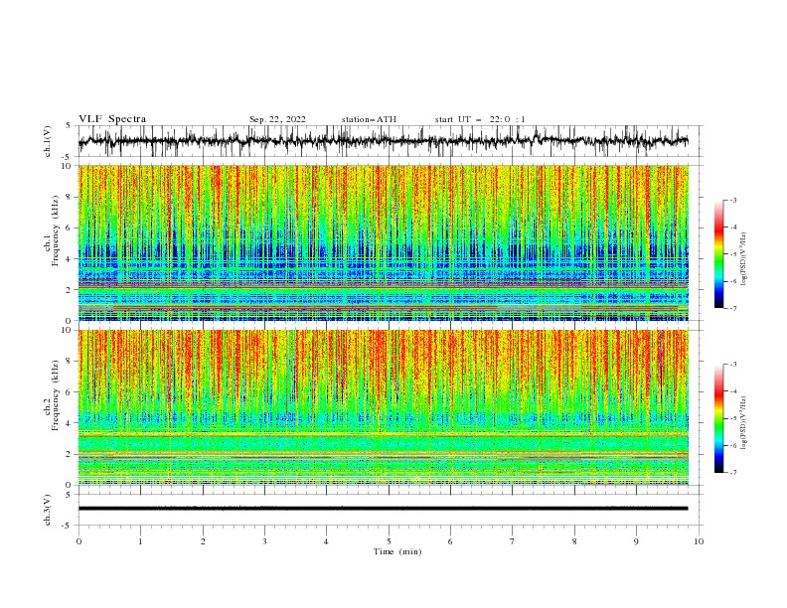The width and height of the screenshot is (787, 608).
Task: Click the time axis tick label "6"
Action: coord(450,541)
